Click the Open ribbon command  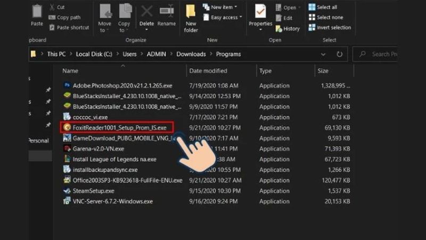point(288,7)
